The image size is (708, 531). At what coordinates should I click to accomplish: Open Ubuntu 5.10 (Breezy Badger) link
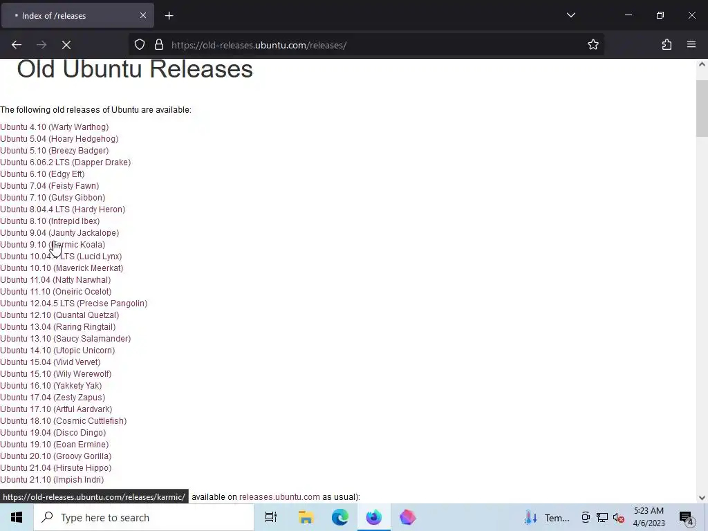[54, 150]
